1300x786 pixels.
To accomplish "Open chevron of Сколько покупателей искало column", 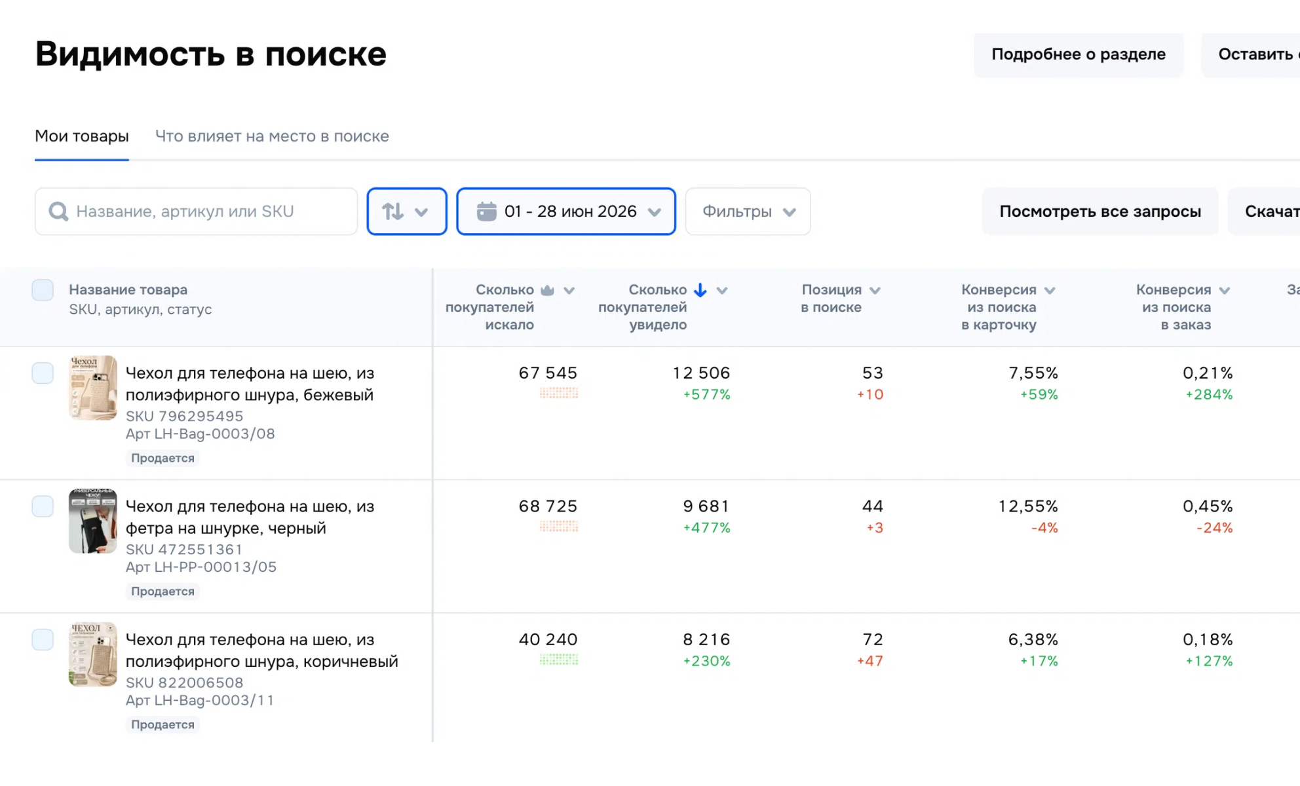I will point(569,290).
